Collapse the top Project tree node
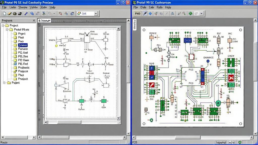The image size is (258, 145). (x=3, y=25)
